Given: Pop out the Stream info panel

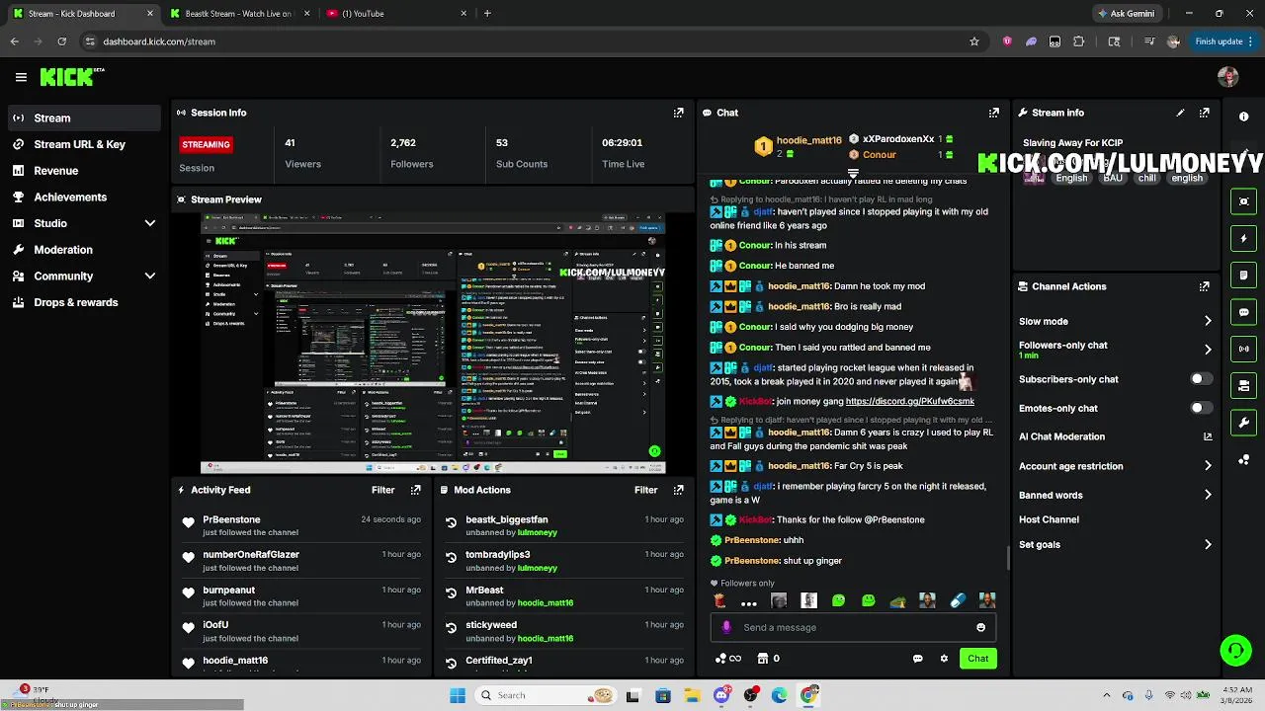Looking at the screenshot, I should 1204,113.
